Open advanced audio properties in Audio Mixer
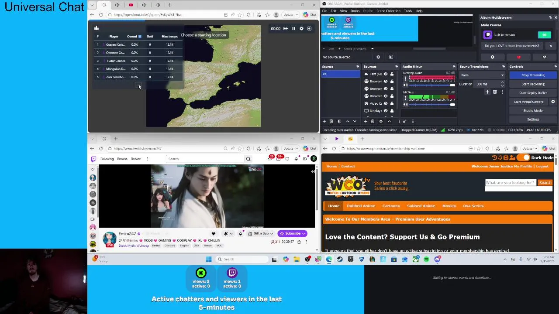Viewport: 559px width, 314px height. [x=404, y=121]
